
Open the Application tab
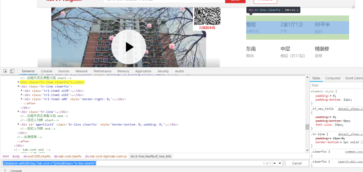click(x=143, y=71)
